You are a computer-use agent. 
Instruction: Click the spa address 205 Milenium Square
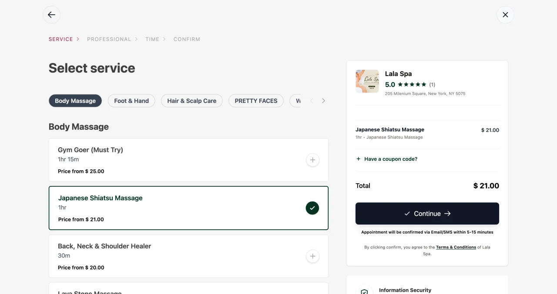click(x=425, y=93)
